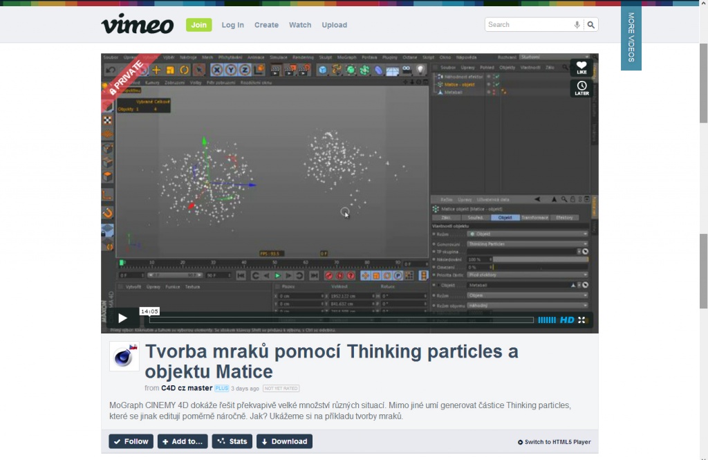The width and height of the screenshot is (708, 460).
Task: Click the Follow button
Action: (131, 441)
